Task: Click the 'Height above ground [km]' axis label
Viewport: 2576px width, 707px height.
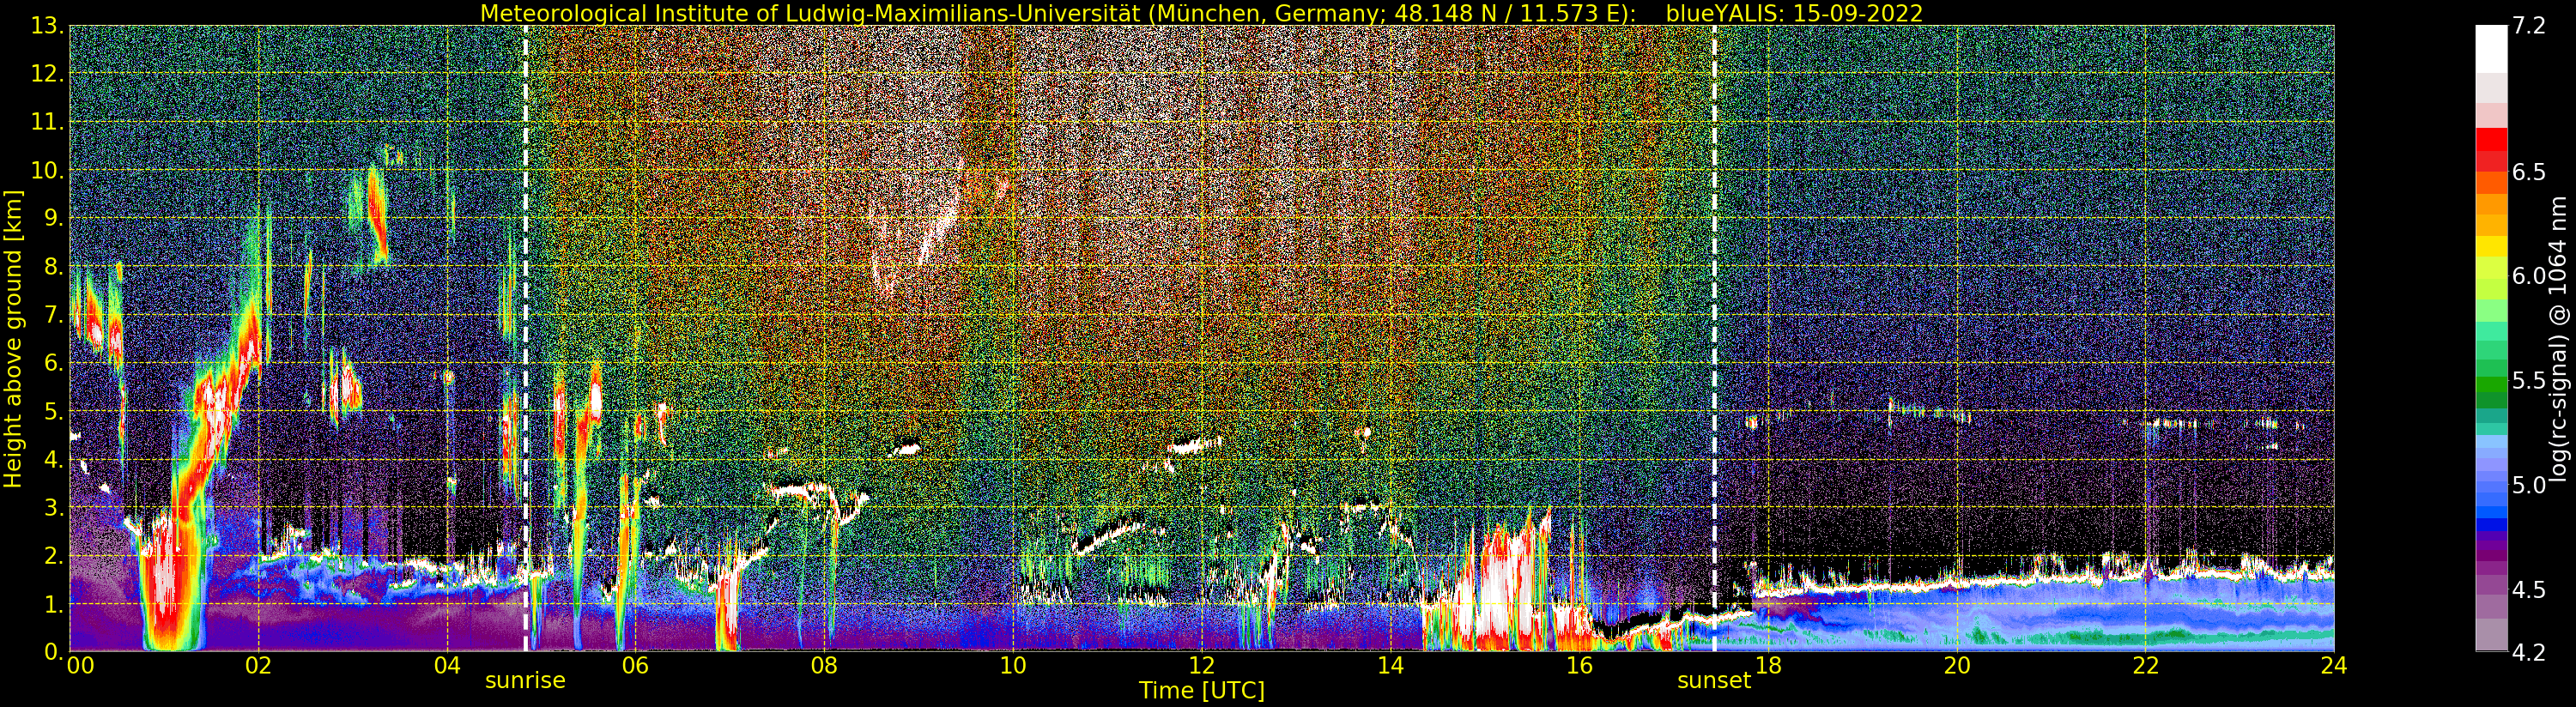Action: coord(13,339)
